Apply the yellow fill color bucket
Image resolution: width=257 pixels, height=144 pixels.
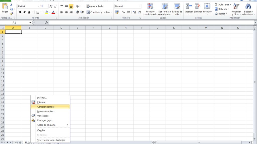47,12
